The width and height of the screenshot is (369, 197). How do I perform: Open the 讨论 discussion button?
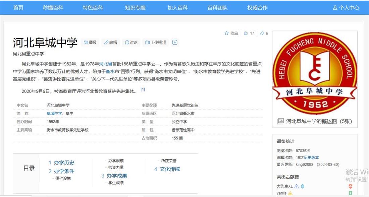[131, 42]
